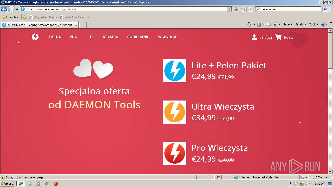333x187 pixels.
Task: Click the user account icon beside Zaloguj
Action: [254, 37]
